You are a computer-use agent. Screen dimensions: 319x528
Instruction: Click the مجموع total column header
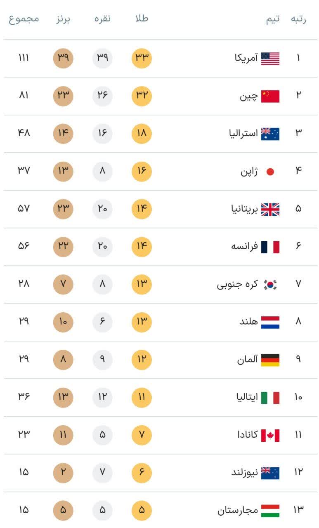tap(24, 19)
